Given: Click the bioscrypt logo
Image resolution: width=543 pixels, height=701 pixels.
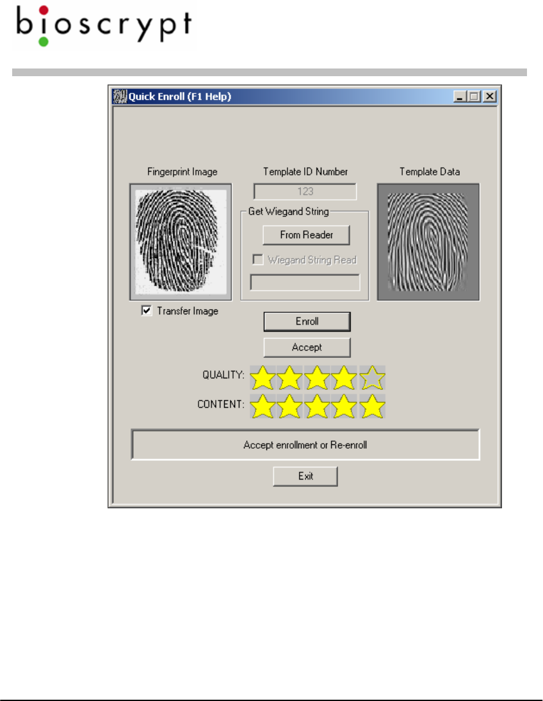Looking at the screenshot, I should pos(104,26).
